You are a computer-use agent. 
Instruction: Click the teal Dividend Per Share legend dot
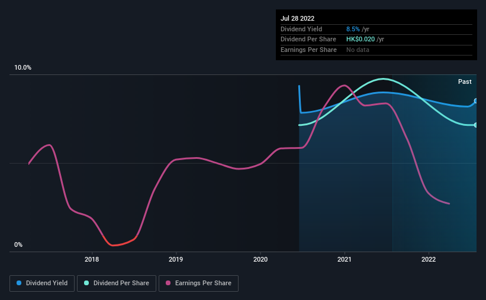pos(86,283)
